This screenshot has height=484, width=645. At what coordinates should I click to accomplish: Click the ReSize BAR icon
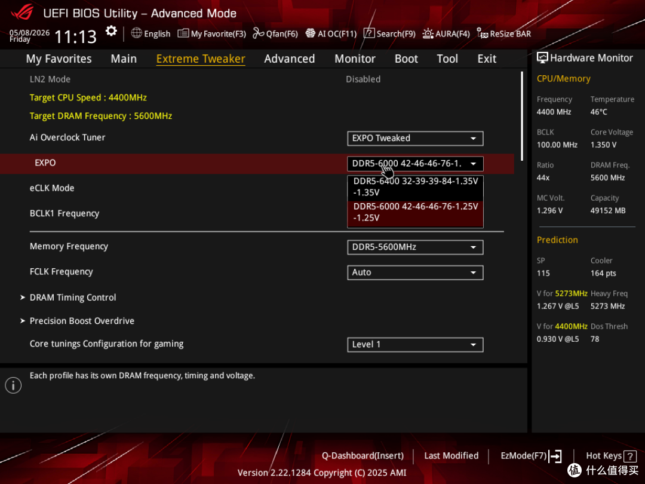(x=482, y=33)
